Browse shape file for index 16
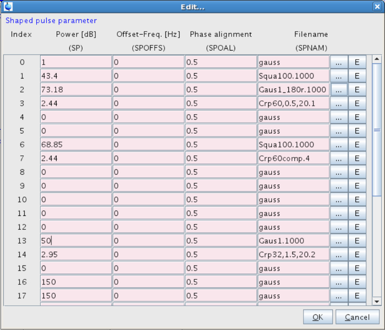Viewport: 385px width, 330px height. pyautogui.click(x=339, y=282)
